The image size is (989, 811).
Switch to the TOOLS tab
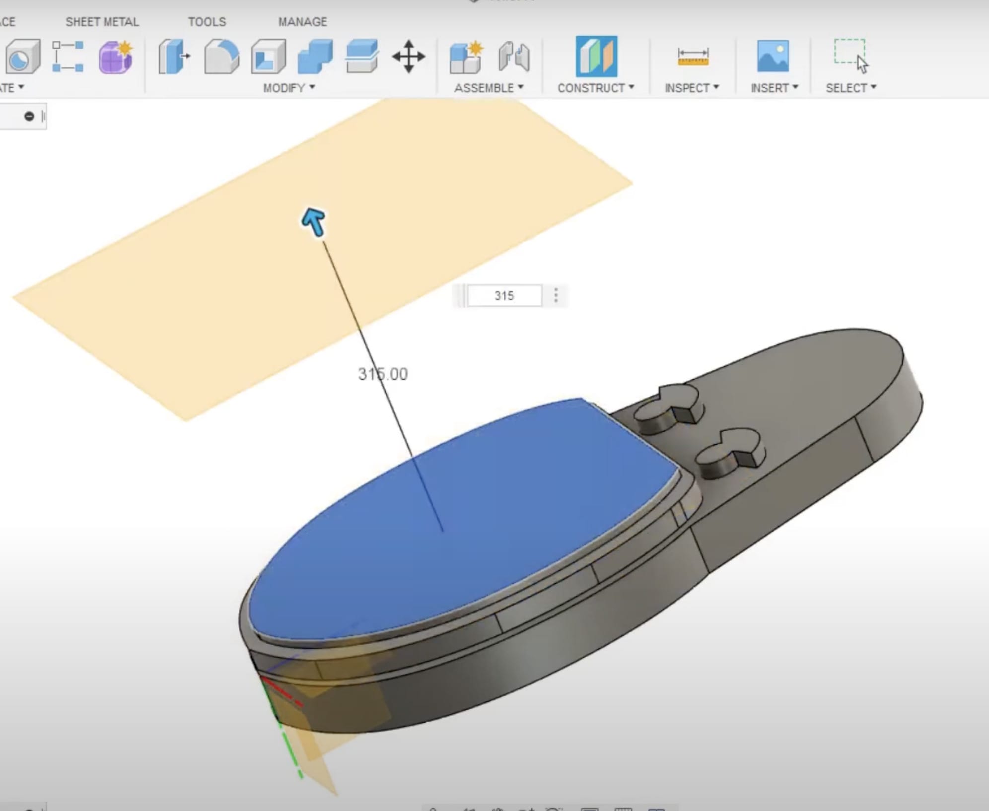click(207, 22)
